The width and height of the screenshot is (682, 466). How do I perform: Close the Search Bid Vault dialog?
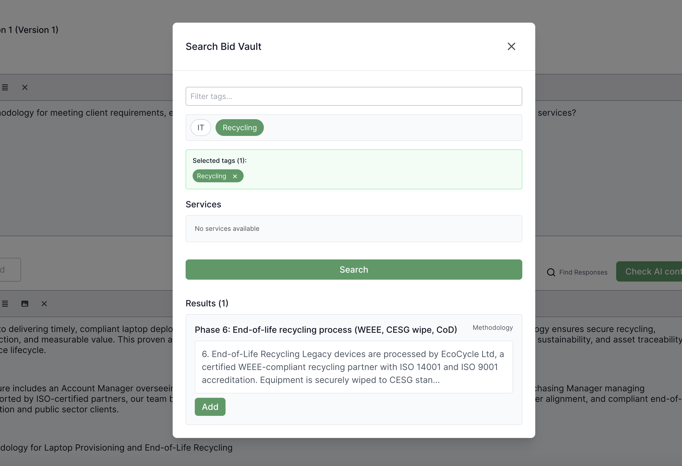511,46
